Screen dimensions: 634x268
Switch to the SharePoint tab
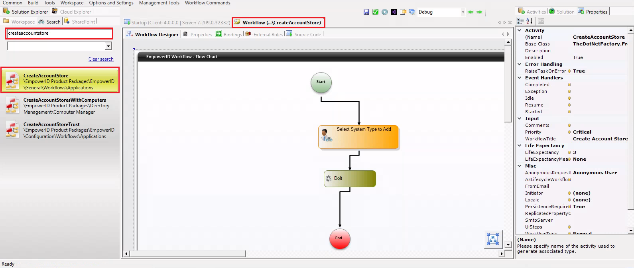[80, 22]
